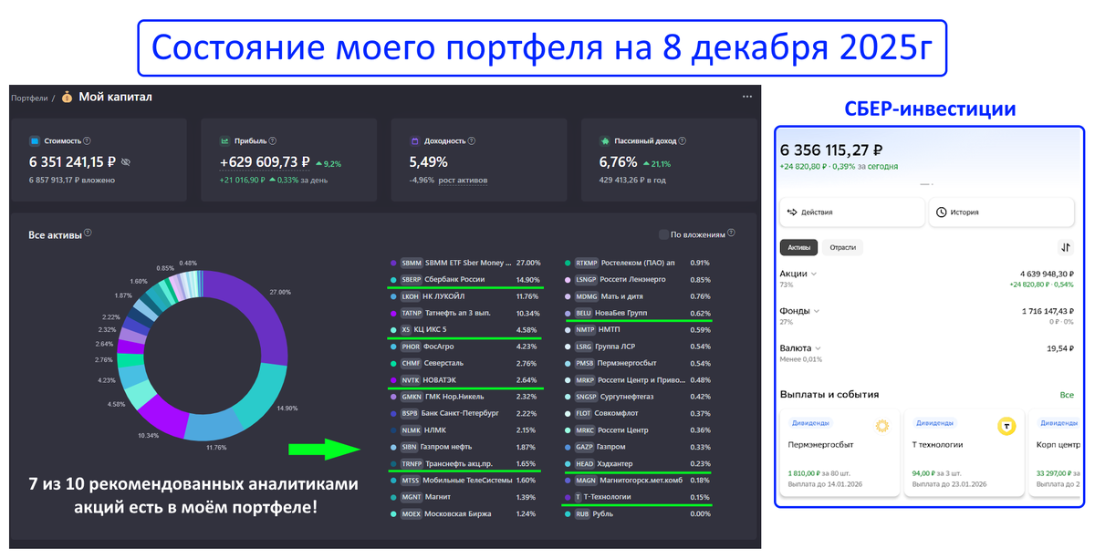Click the green chart icon of Прибыль
Screen dimensions: 1095x559
click(225, 141)
